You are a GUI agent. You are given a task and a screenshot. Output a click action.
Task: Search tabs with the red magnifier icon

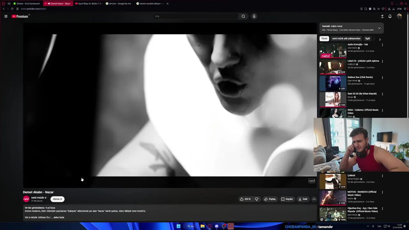(x=392, y=4)
